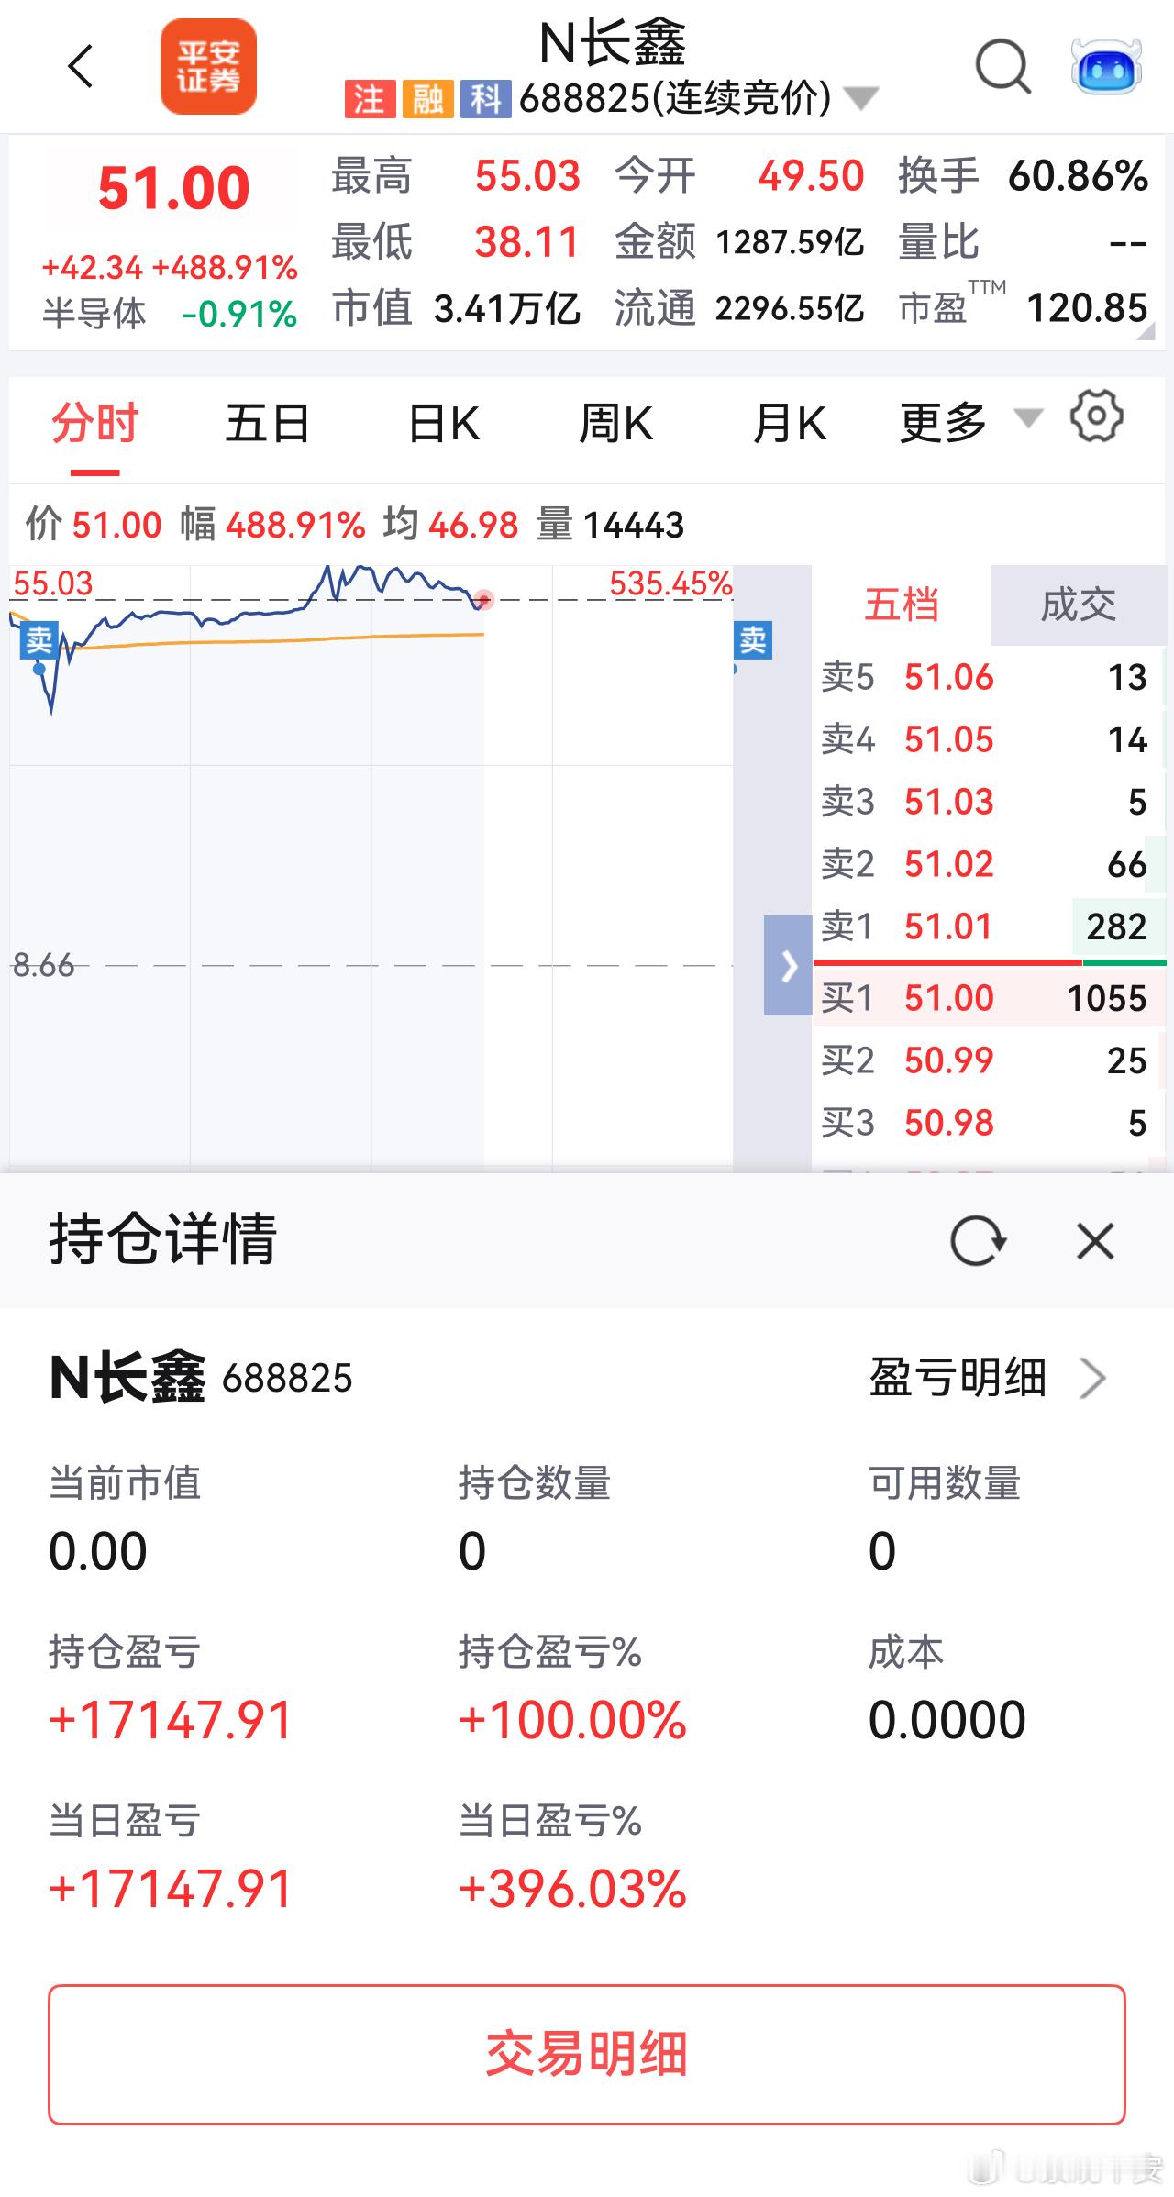Image resolution: width=1174 pixels, height=2197 pixels.
Task: Tap the 流通 2296.55亿 value
Action: (790, 309)
